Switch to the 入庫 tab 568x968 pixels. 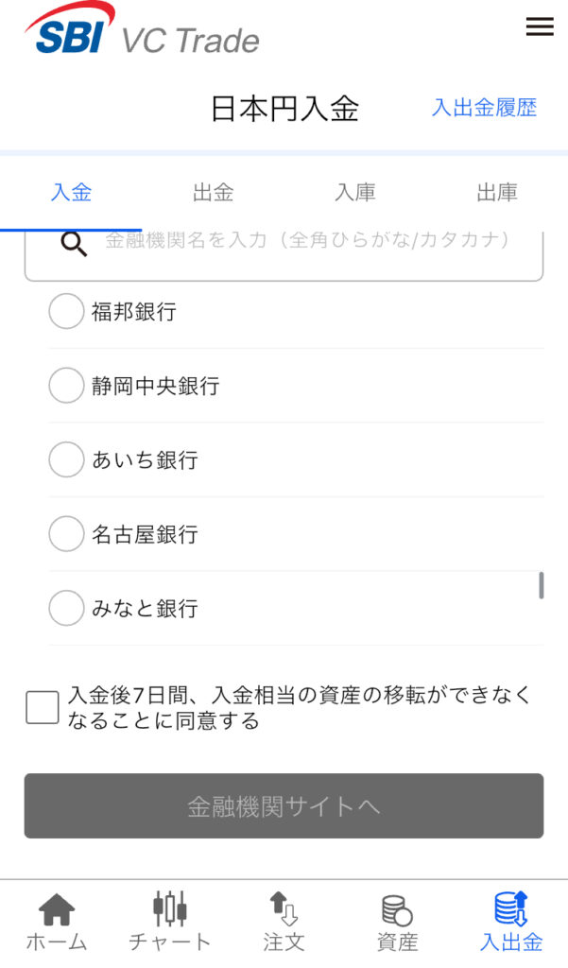click(354, 193)
